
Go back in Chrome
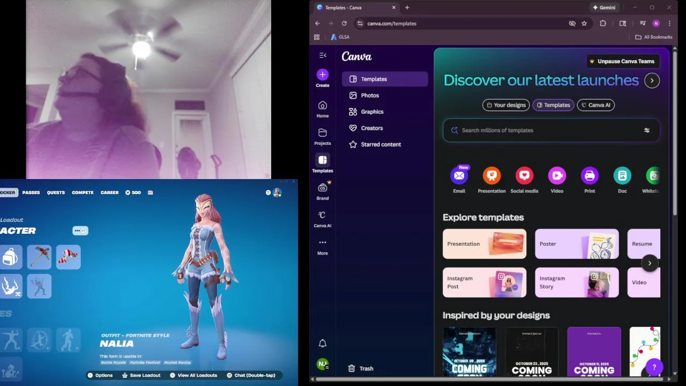pos(317,24)
